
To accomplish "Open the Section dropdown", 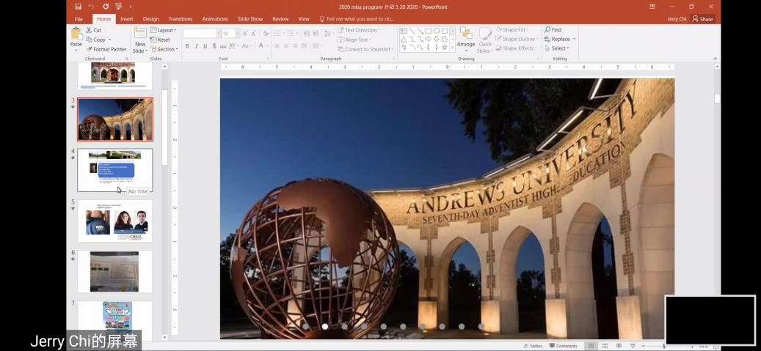I will pos(164,49).
